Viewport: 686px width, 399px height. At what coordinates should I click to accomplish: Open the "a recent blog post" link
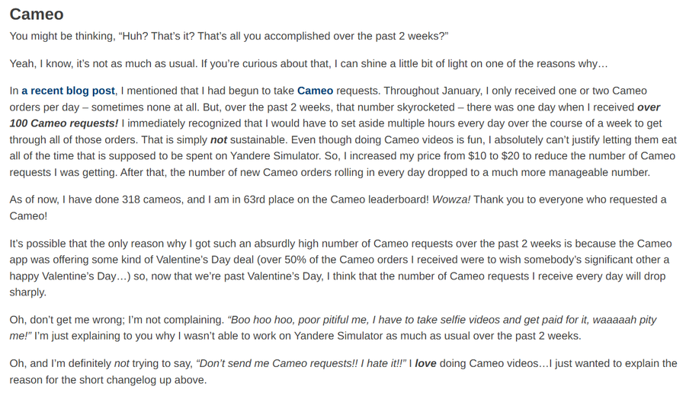68,91
